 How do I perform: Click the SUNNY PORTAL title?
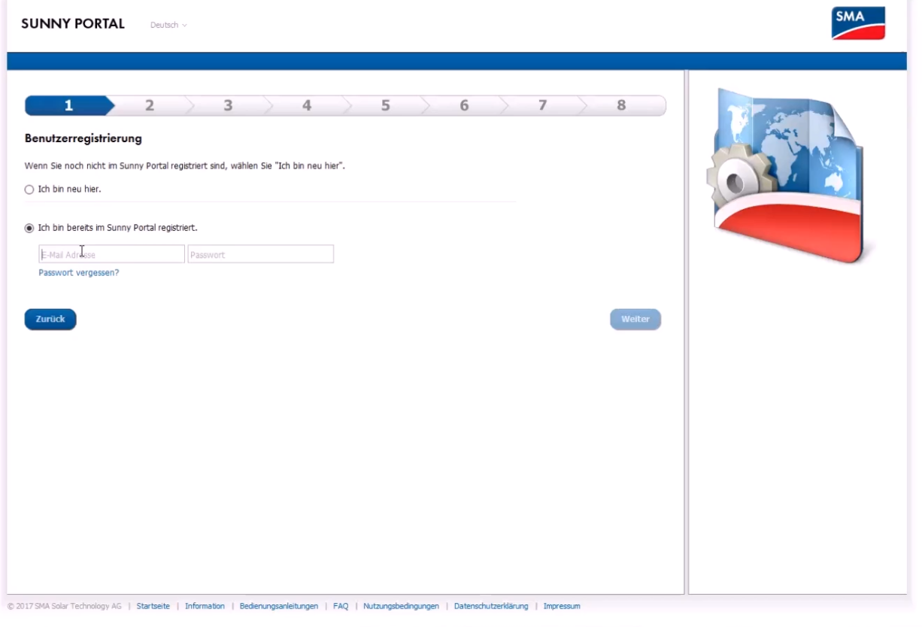coord(73,24)
